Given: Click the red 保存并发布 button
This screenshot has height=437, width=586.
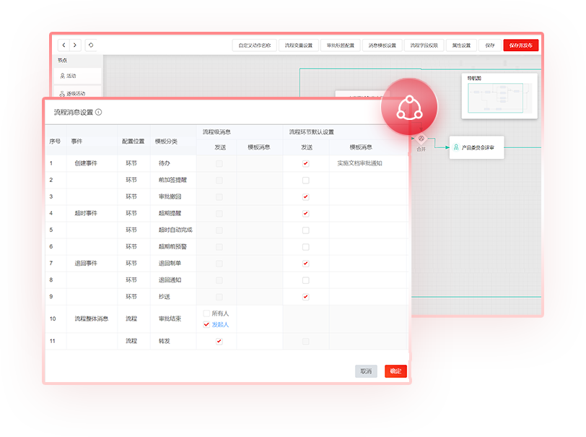Looking at the screenshot, I should 521,45.
